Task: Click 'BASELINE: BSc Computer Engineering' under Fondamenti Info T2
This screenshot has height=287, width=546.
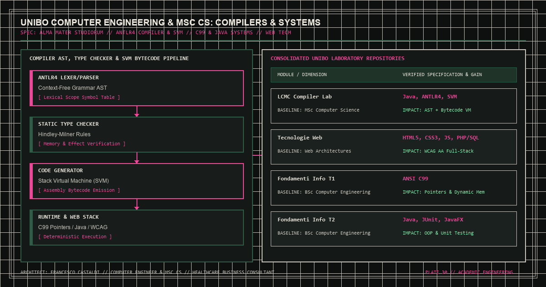Action: (324, 233)
